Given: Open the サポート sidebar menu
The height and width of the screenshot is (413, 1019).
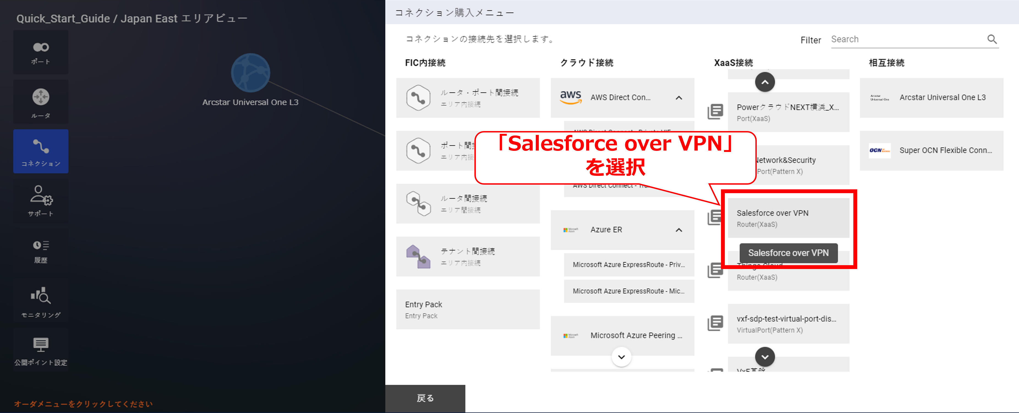Looking at the screenshot, I should click(41, 201).
